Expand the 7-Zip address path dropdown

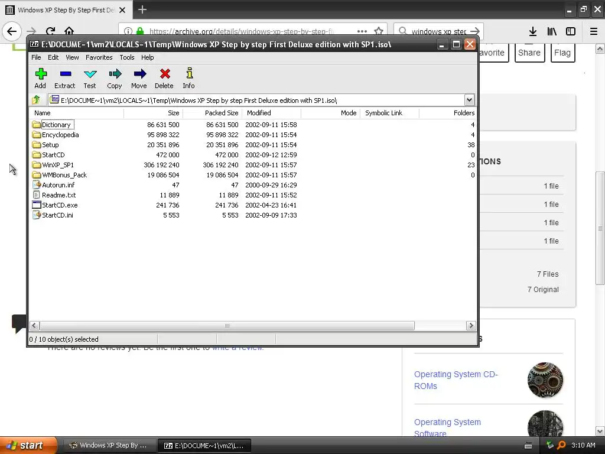coord(469,100)
